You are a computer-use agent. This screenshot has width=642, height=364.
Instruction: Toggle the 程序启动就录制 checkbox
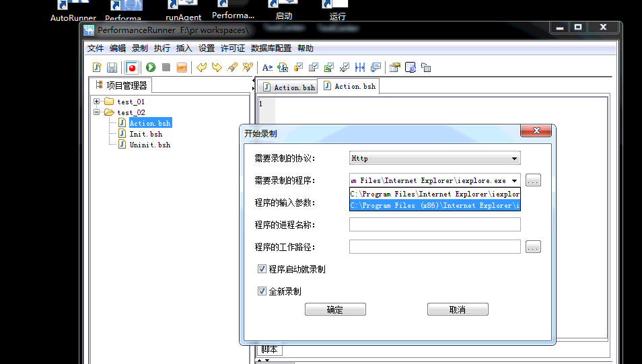pyautogui.click(x=262, y=269)
